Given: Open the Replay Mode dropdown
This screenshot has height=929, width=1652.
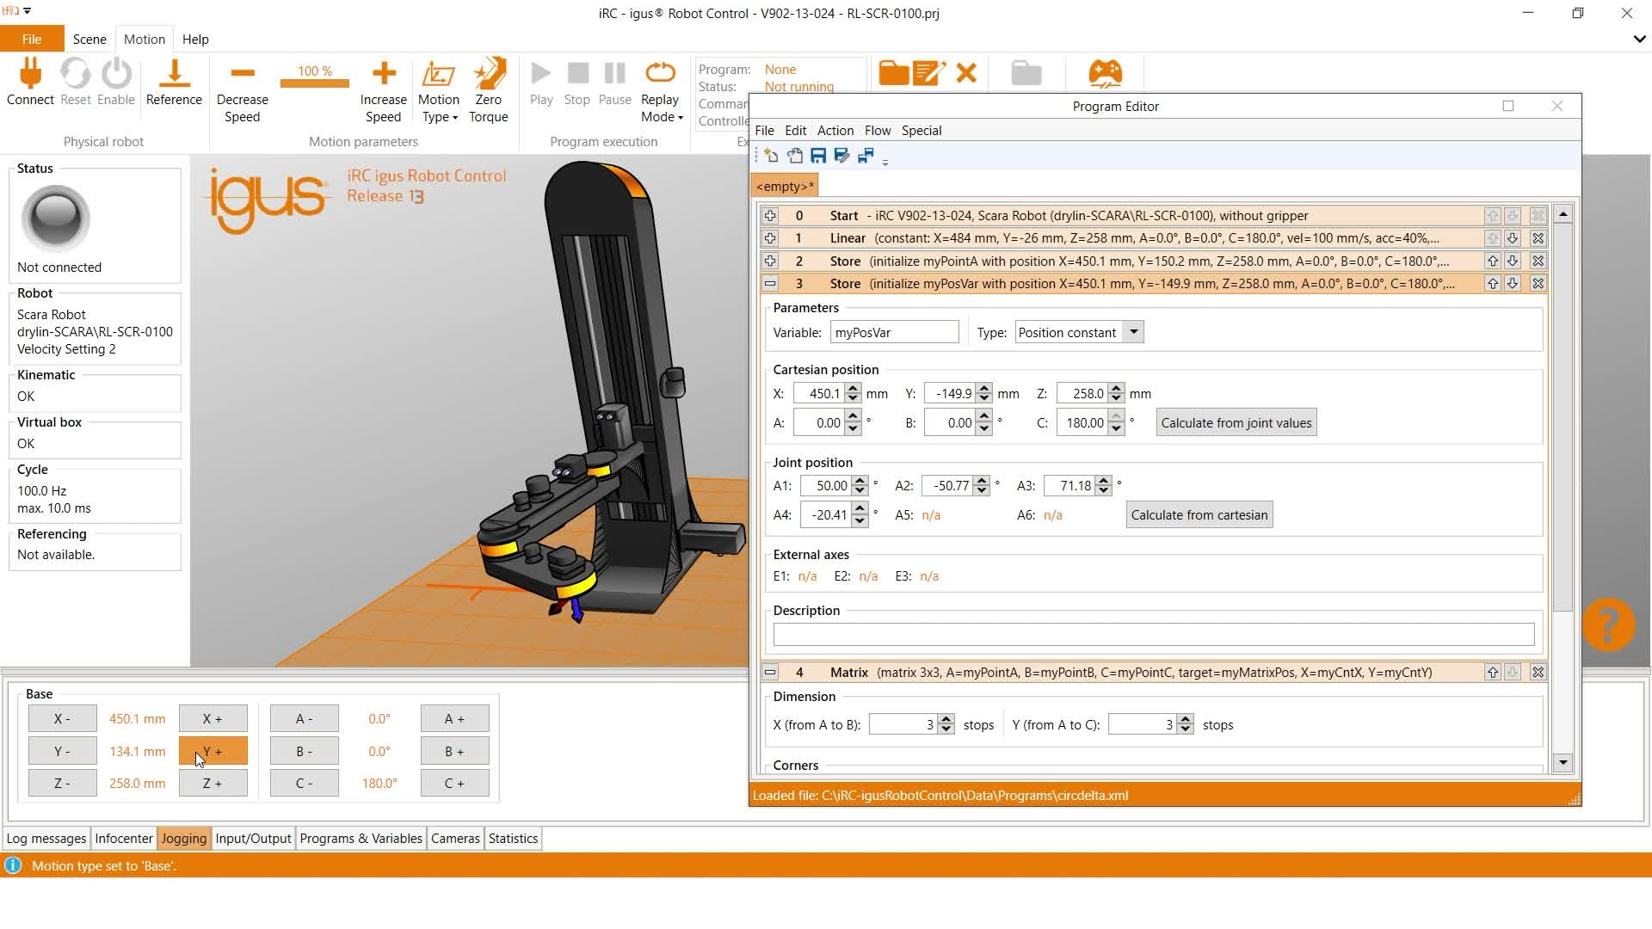Looking at the screenshot, I should [x=661, y=91].
